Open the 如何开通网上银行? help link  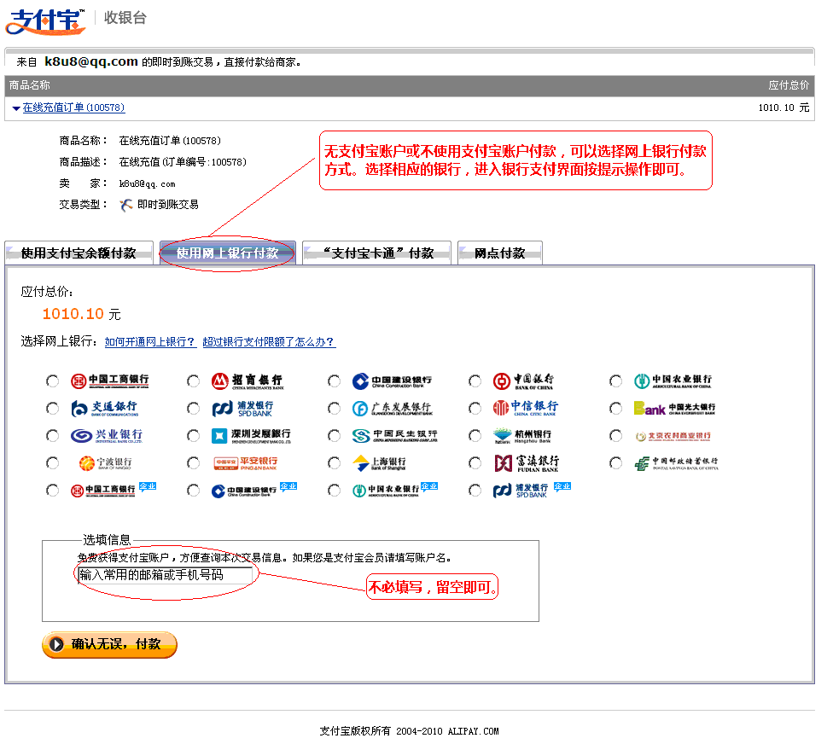[x=150, y=342]
